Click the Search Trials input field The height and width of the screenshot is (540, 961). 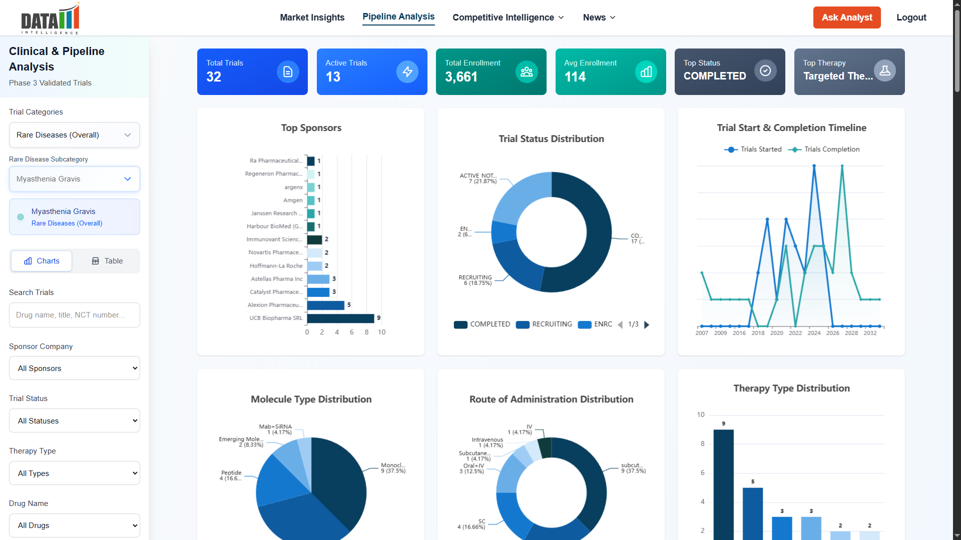coord(74,315)
